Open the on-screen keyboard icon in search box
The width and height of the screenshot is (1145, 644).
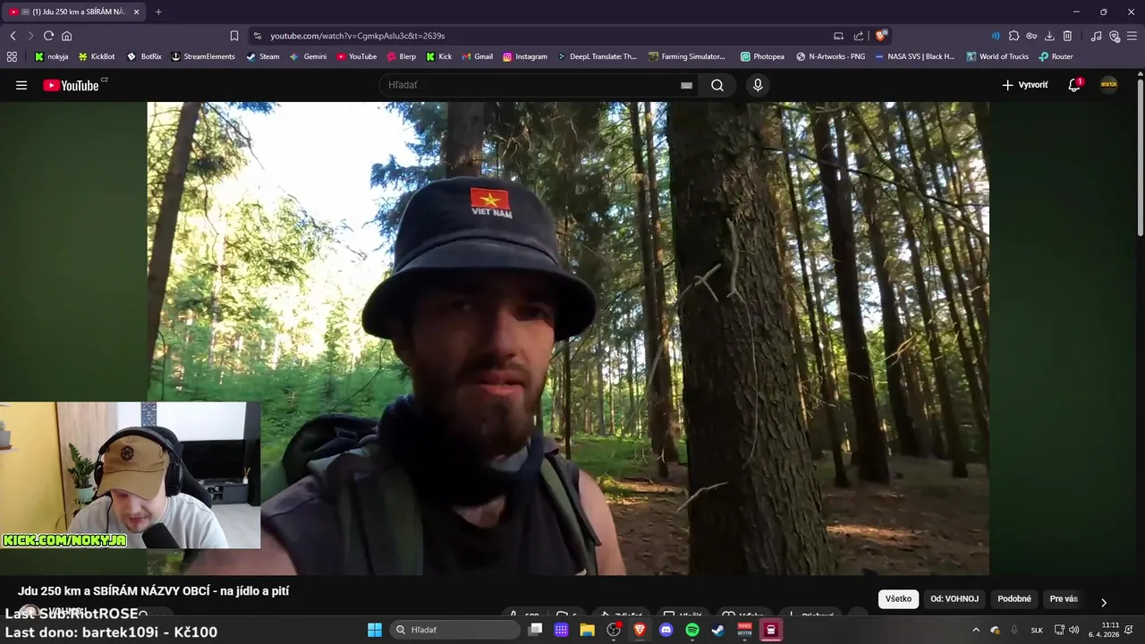point(686,85)
